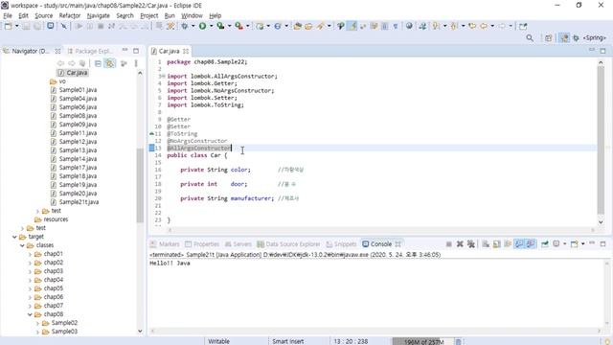Open the Source menu

(43, 15)
